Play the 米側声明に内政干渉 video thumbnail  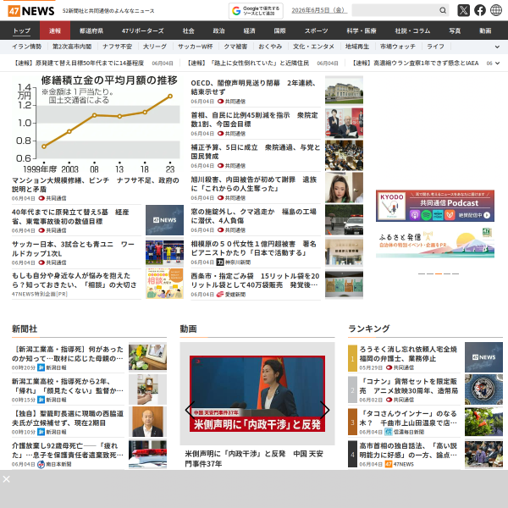pyautogui.click(x=257, y=394)
